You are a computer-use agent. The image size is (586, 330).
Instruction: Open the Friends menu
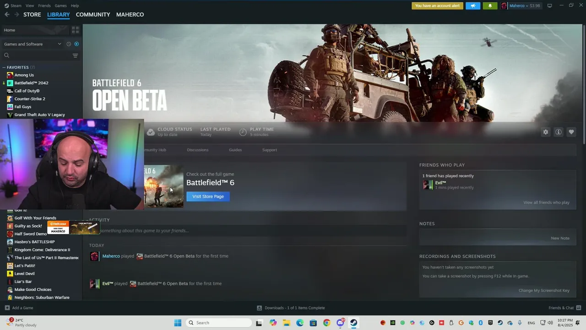point(44,5)
